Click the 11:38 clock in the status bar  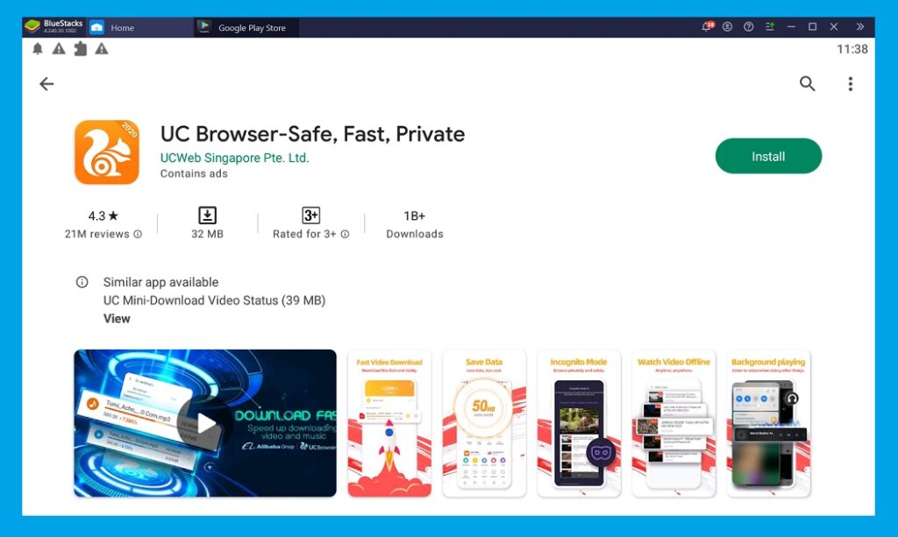click(852, 49)
